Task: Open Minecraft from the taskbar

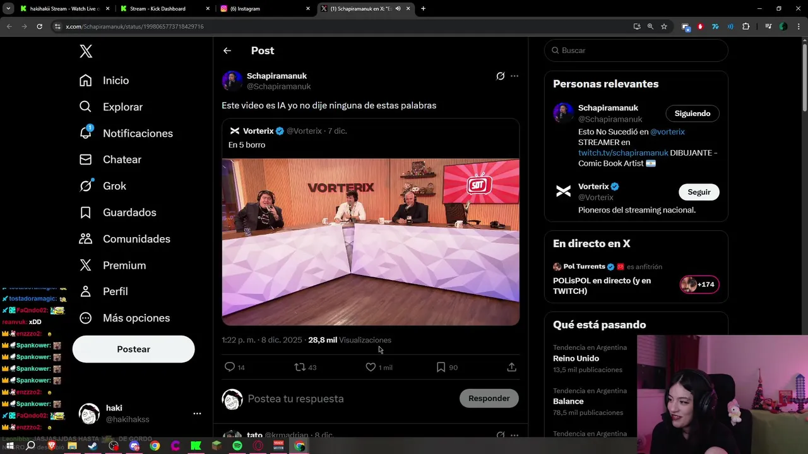Action: coord(217,446)
